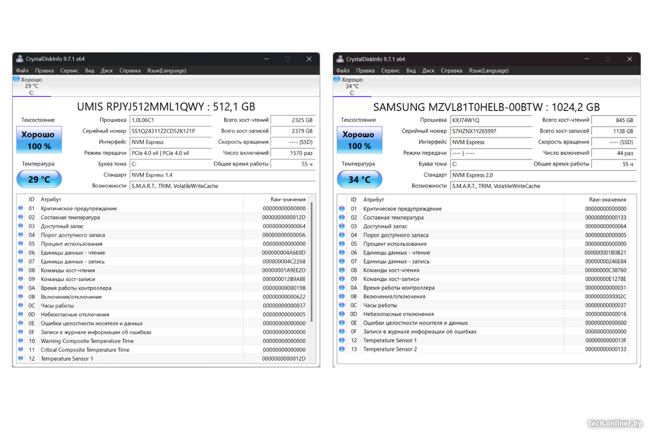Image resolution: width=653 pixels, height=435 pixels.
Task: Click total host writes value 2379 GB
Action: click(293, 131)
